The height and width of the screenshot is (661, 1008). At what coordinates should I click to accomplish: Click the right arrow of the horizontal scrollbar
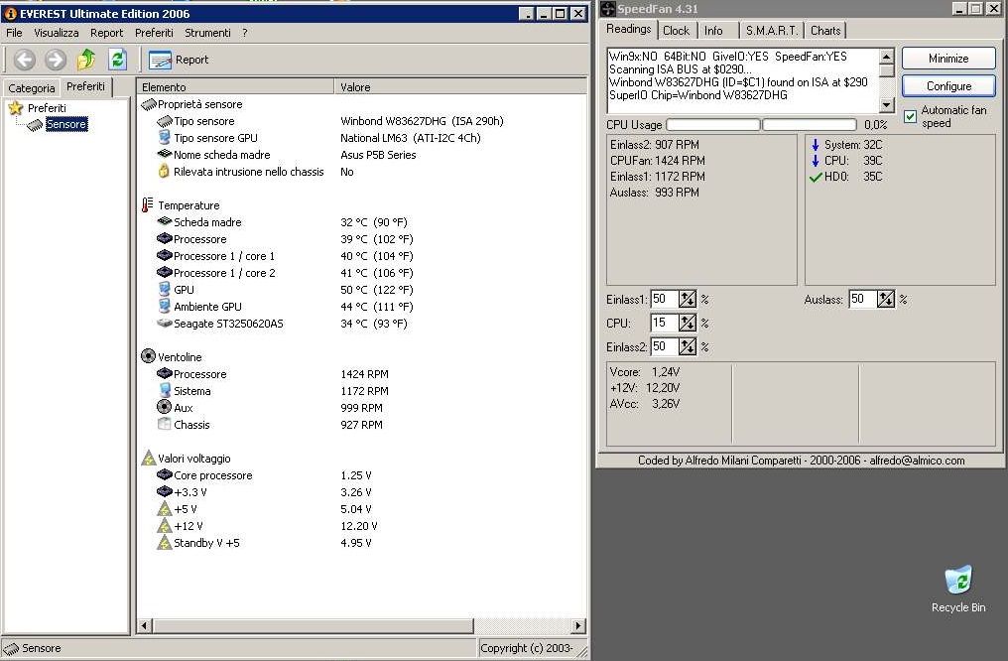coord(578,625)
